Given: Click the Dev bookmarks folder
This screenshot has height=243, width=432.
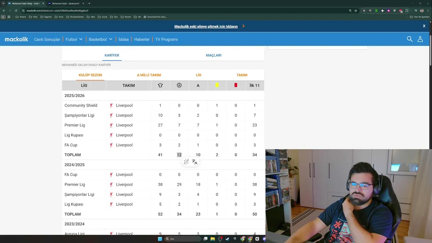Looking at the screenshot, I should coord(114,17).
